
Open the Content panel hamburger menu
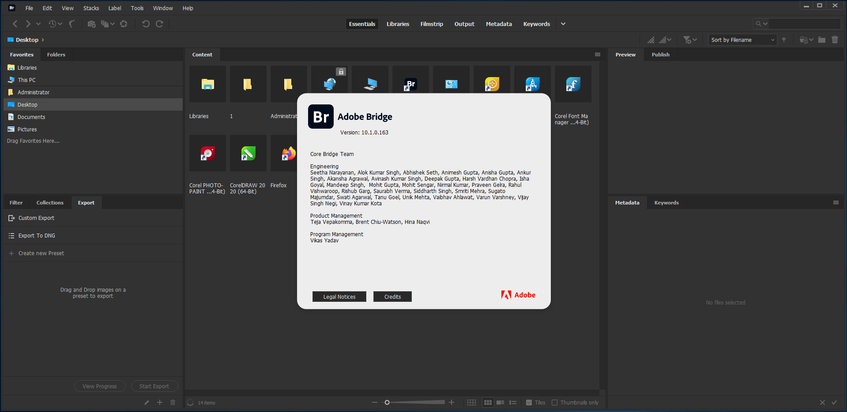(597, 55)
